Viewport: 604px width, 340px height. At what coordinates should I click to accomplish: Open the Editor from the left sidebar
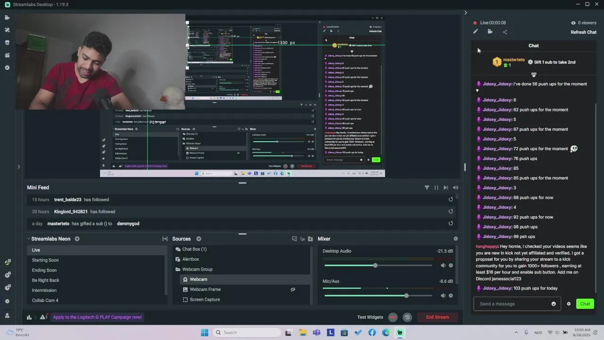point(7,17)
